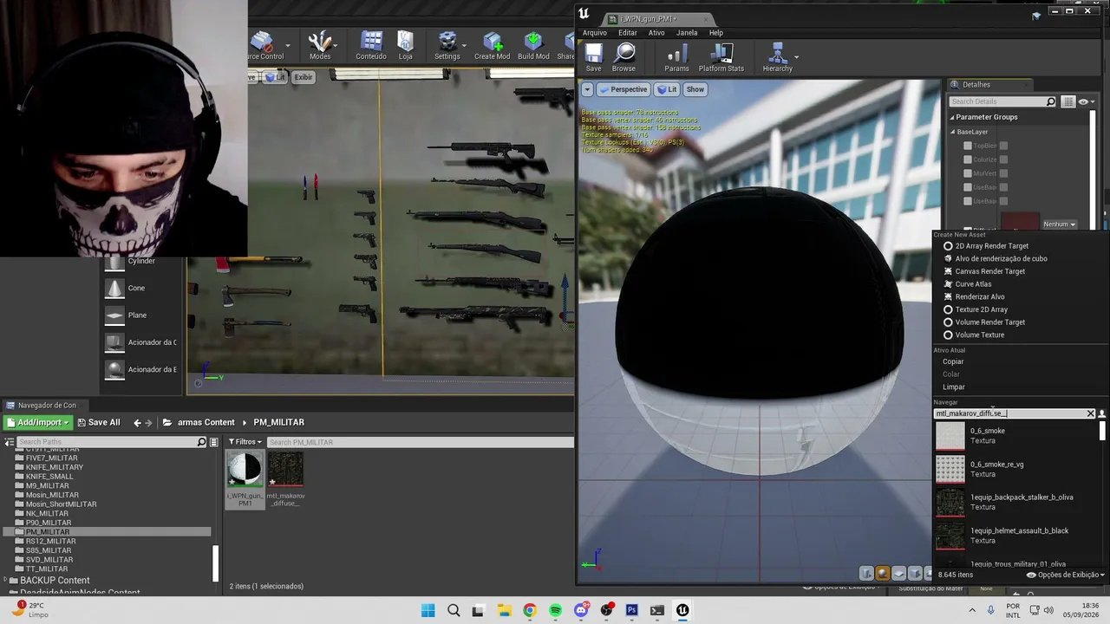Open the Janela menu
Screen dimensions: 1110x624
[x=687, y=33]
